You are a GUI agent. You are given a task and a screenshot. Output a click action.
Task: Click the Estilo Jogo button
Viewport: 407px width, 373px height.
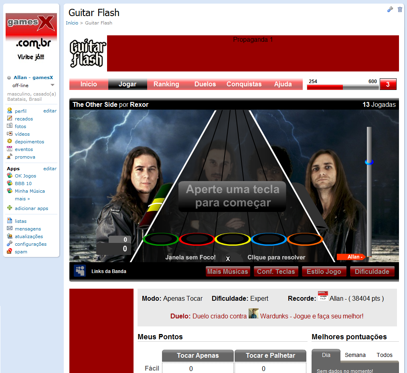coord(324,272)
